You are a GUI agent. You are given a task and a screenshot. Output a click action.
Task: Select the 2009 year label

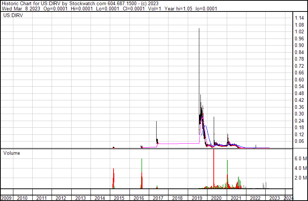[x=6, y=198]
